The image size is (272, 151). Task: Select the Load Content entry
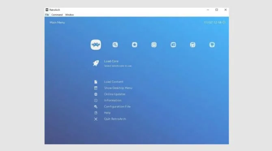[114, 82]
